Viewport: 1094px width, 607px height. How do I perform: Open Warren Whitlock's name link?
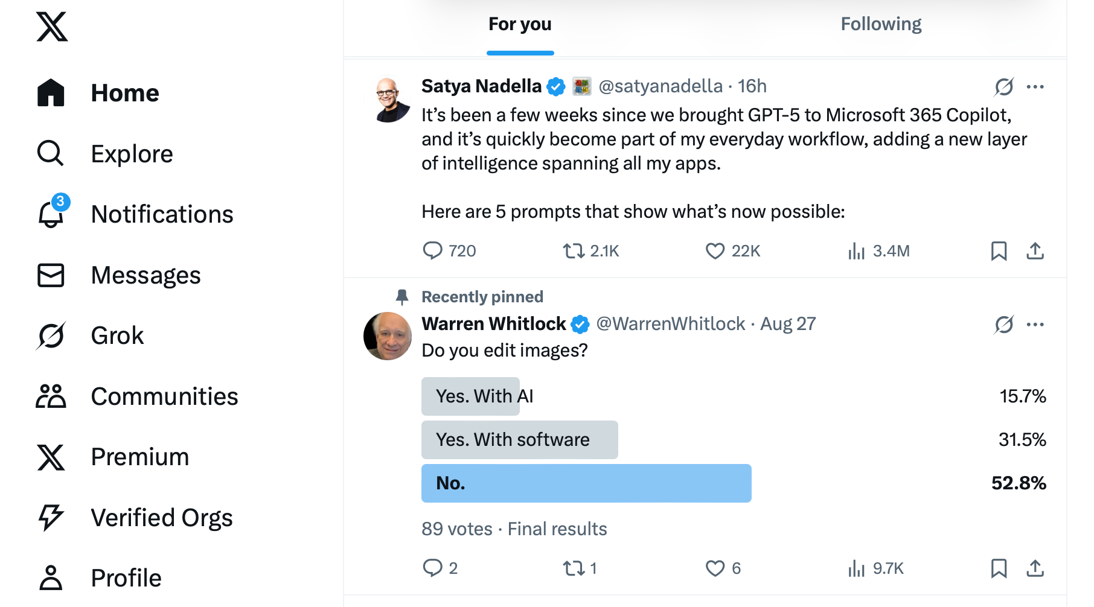click(x=494, y=324)
